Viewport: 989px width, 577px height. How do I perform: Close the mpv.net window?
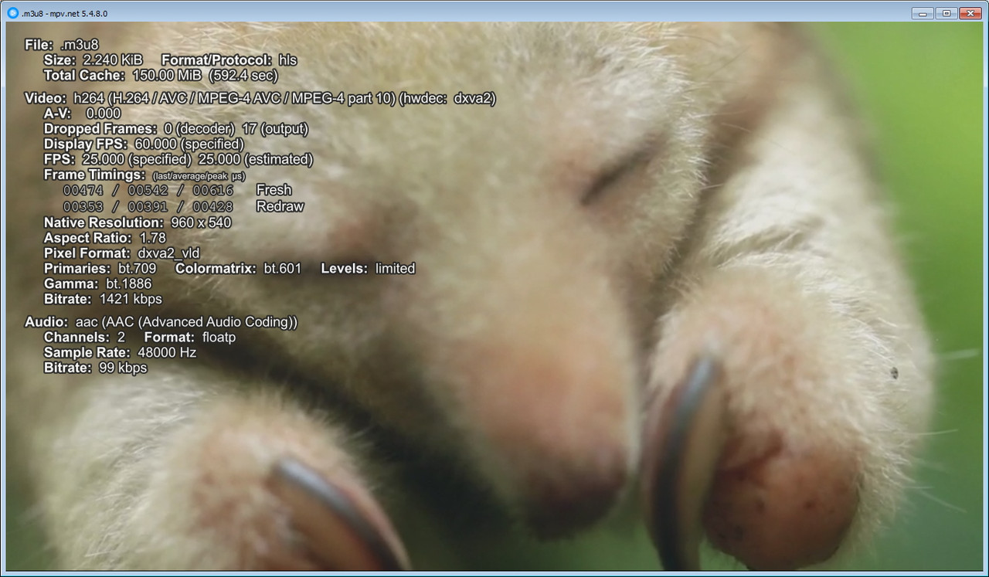point(969,13)
